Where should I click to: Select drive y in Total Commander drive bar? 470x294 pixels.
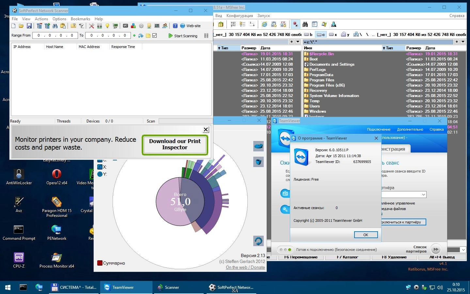345,34
